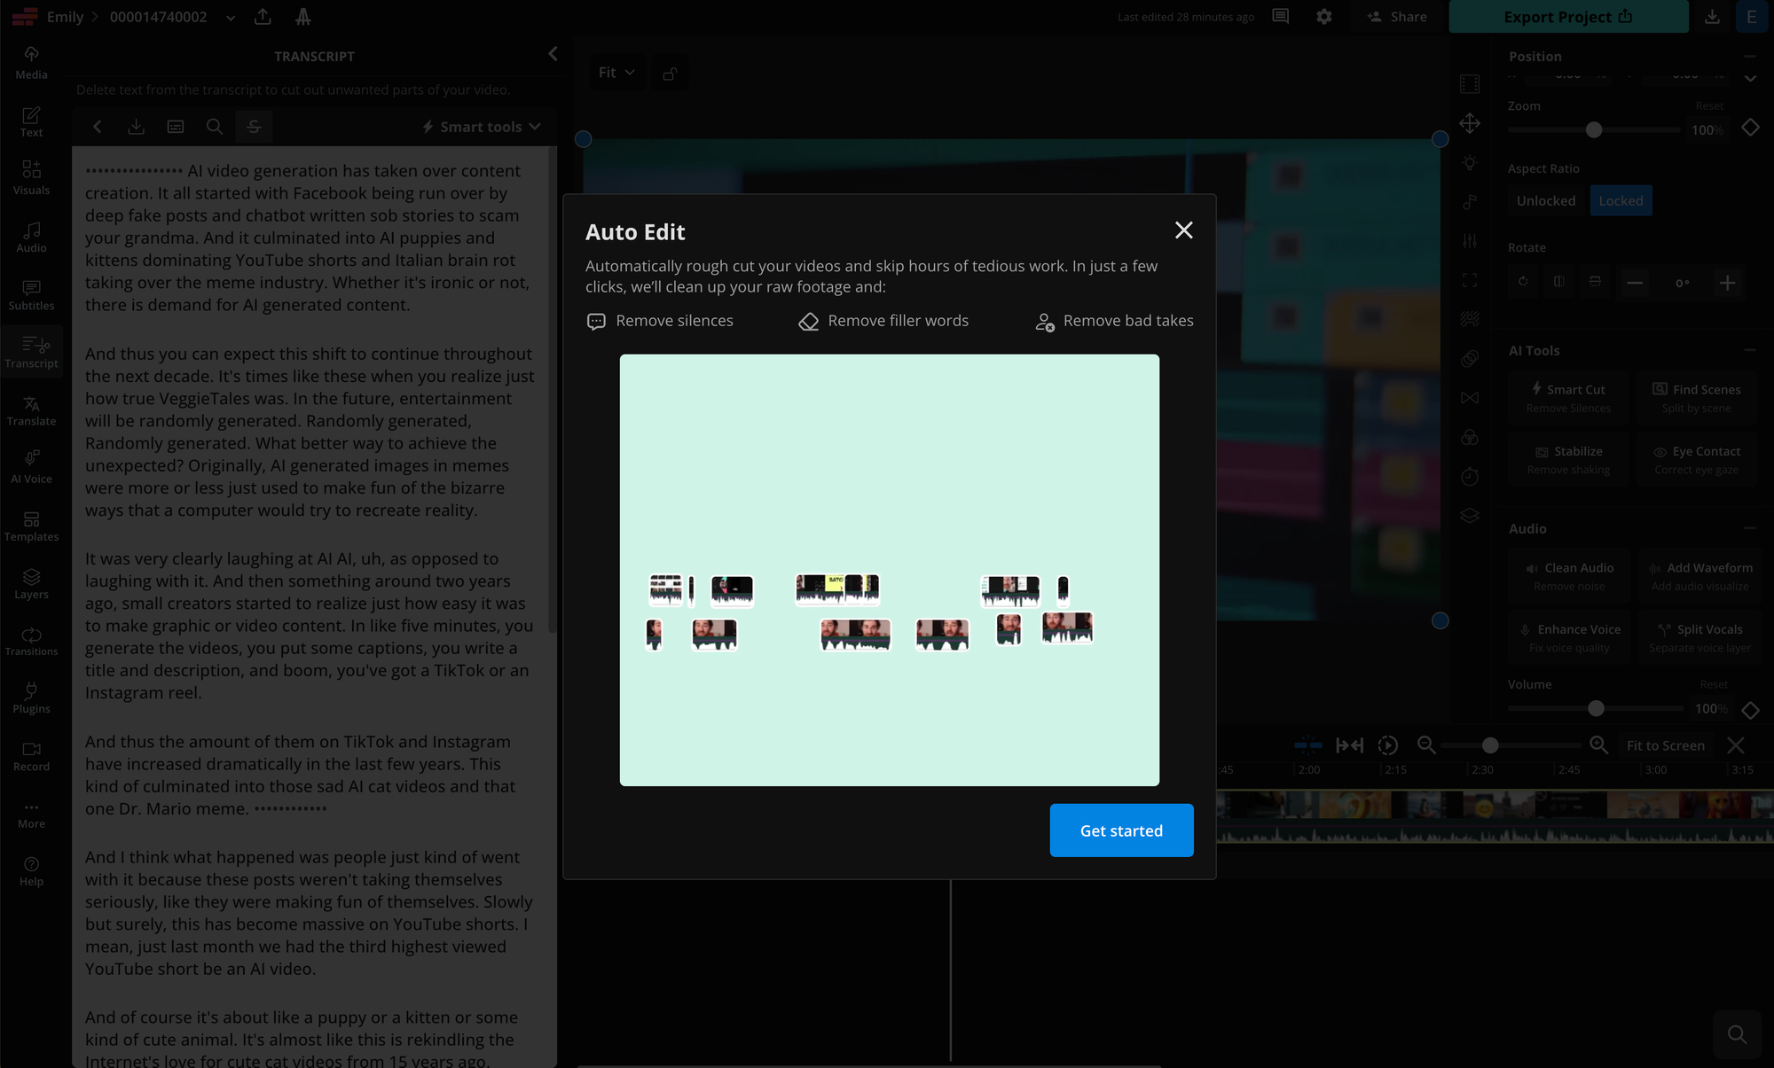Apply Stabilize to remove shaking
The image size is (1774, 1068).
pos(1568,459)
